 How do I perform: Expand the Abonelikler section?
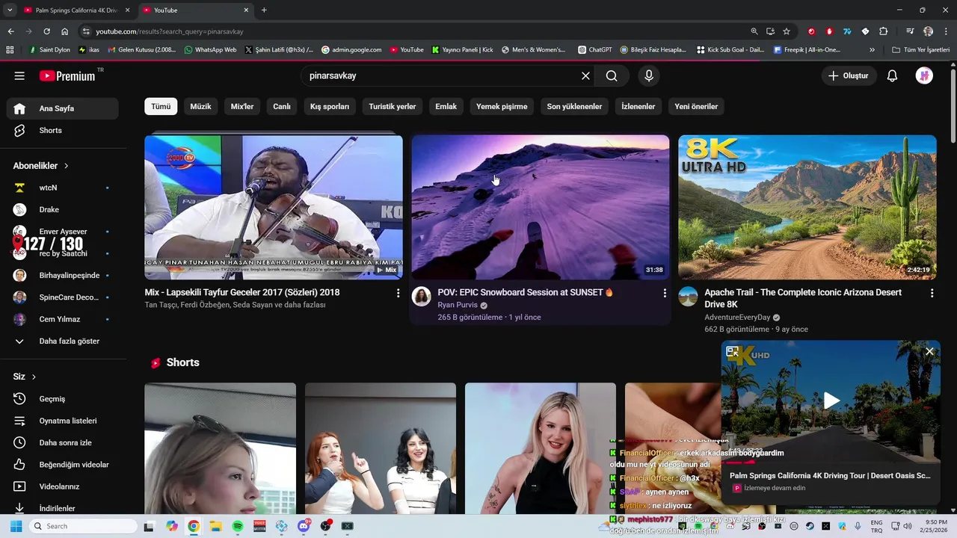pos(41,166)
